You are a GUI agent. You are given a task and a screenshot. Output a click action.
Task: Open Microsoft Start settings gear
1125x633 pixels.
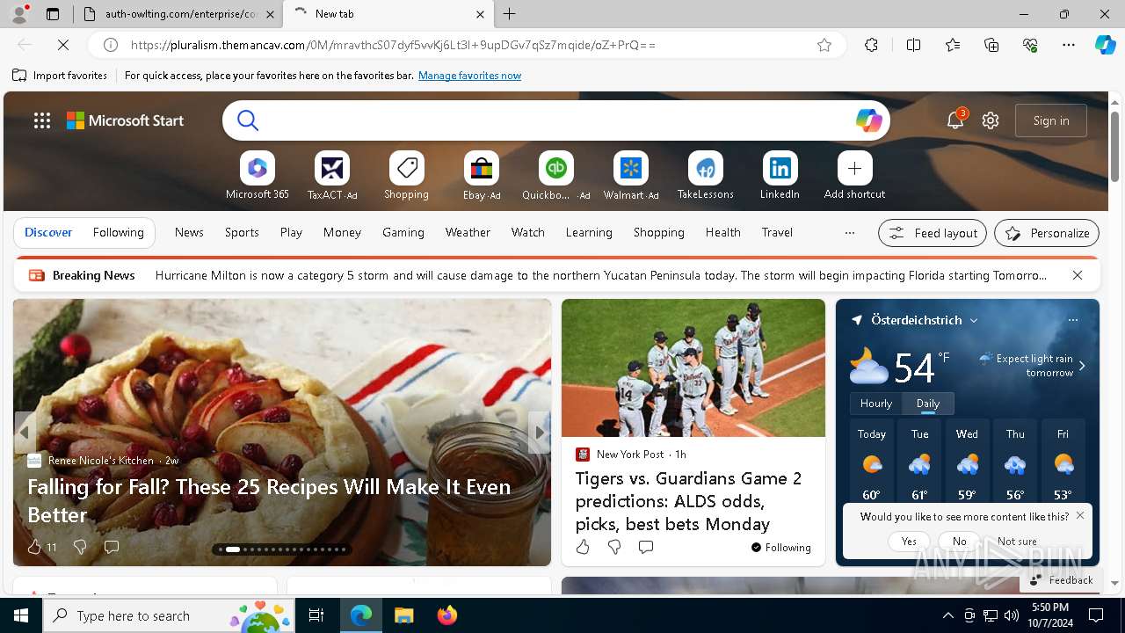(x=991, y=120)
